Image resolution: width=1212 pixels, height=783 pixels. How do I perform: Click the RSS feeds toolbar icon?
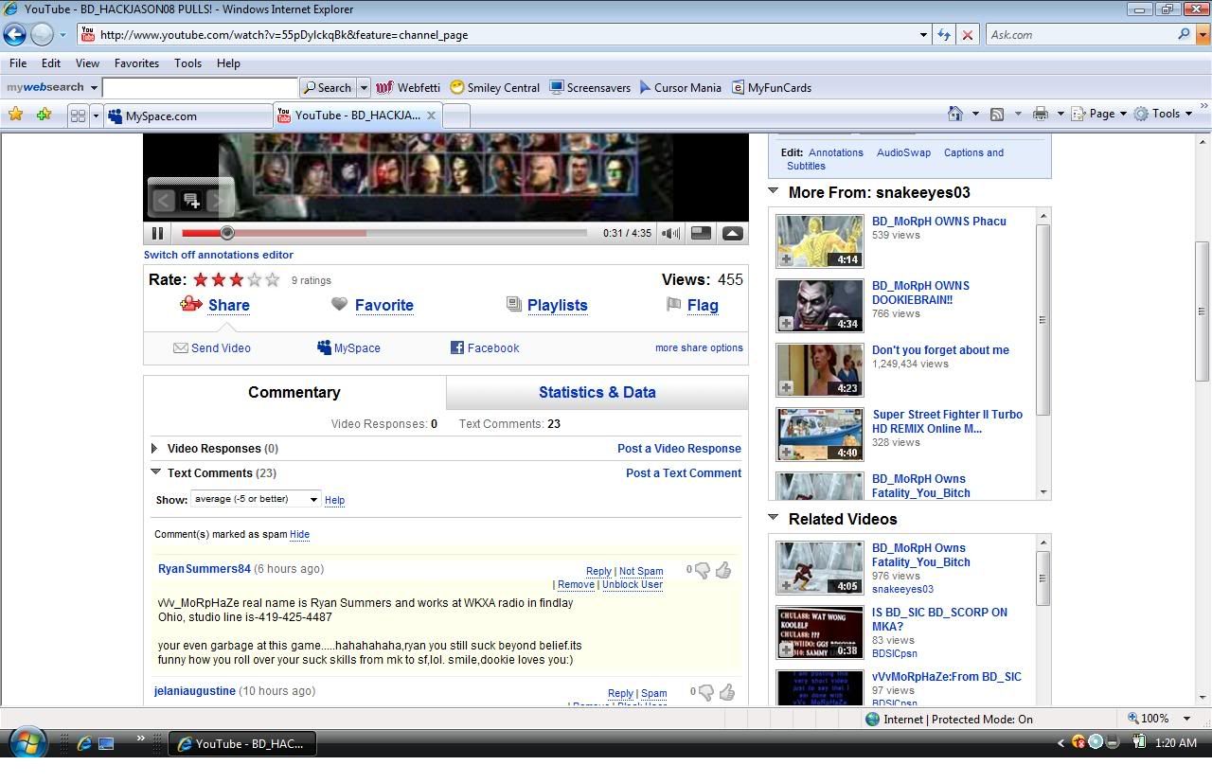point(997,114)
